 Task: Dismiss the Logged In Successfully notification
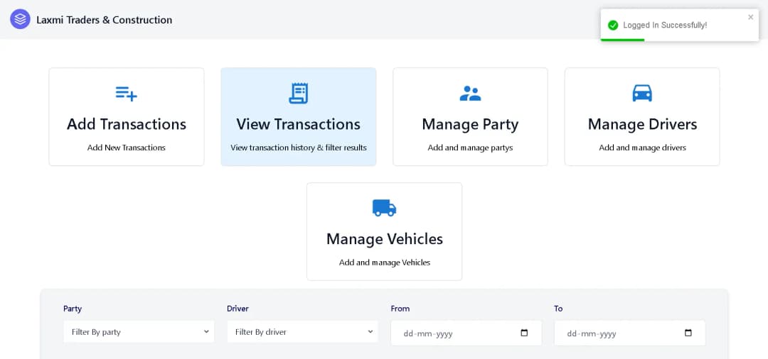pyautogui.click(x=750, y=17)
